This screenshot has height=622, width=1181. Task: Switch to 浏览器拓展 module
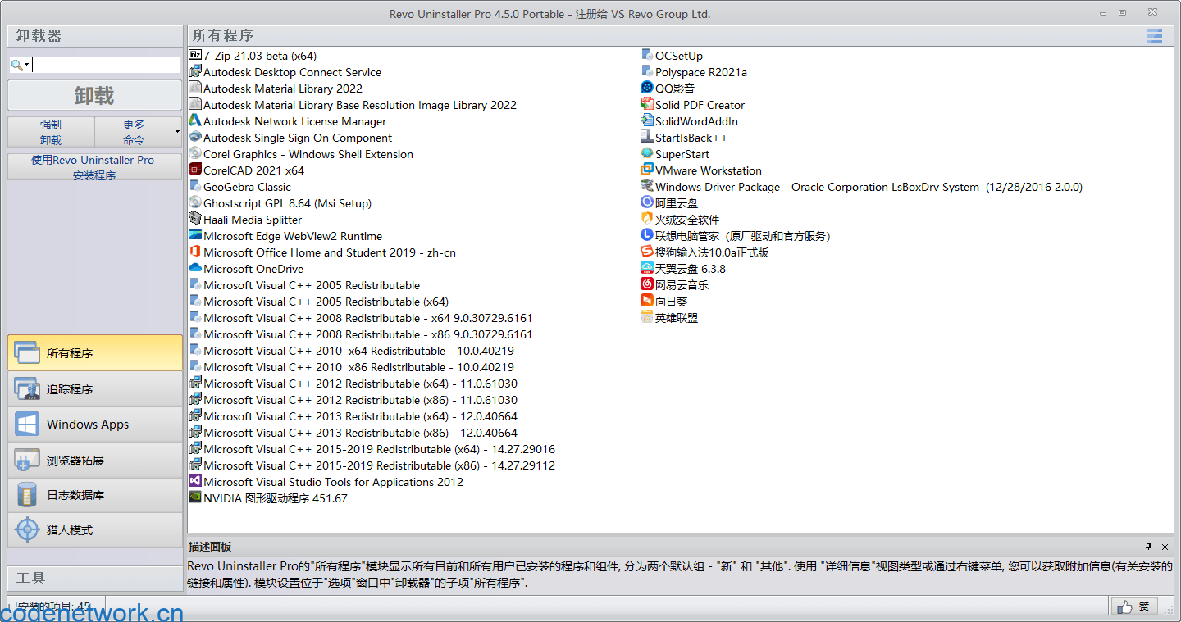(94, 461)
